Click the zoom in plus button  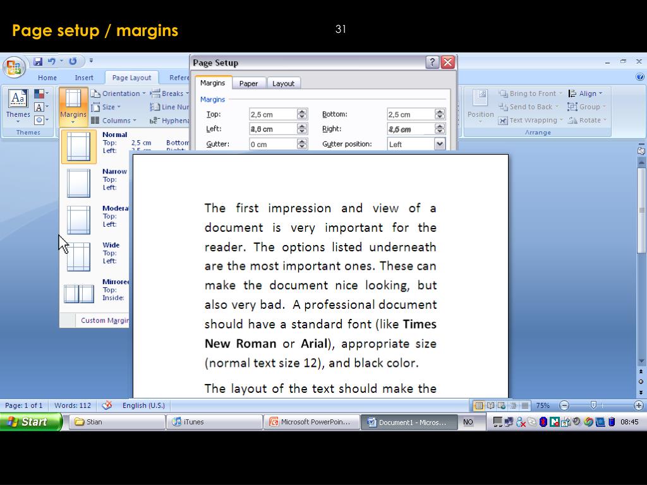point(639,406)
